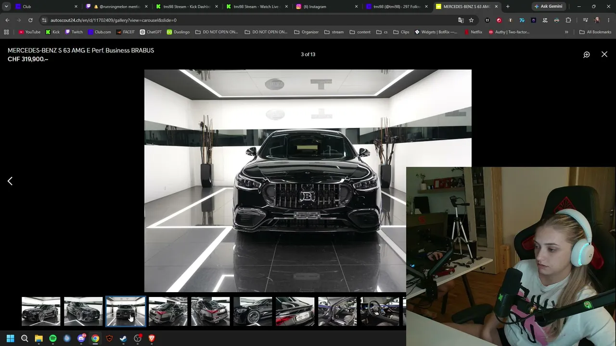Viewport: 616px width, 346px height.
Task: Open the Extensions puzzle-piece menu
Action: 568,20
